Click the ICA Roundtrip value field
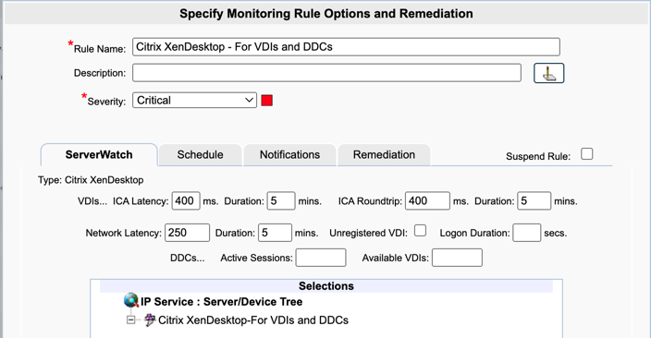The width and height of the screenshot is (651, 338). point(427,200)
